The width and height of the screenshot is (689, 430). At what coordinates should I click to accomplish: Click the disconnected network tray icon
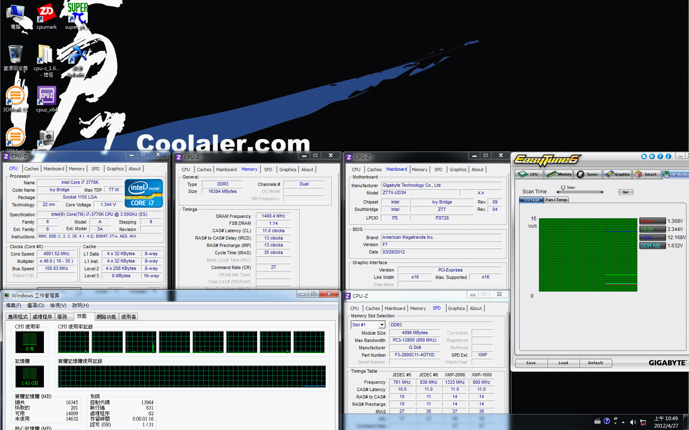[x=643, y=422]
